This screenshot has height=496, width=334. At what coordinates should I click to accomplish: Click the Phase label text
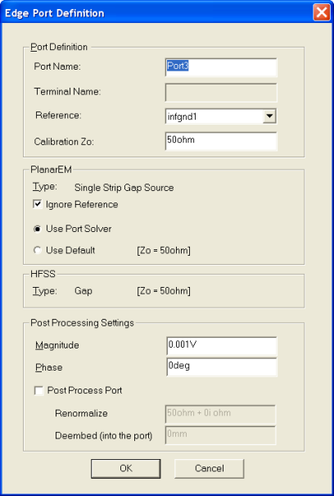(x=49, y=367)
